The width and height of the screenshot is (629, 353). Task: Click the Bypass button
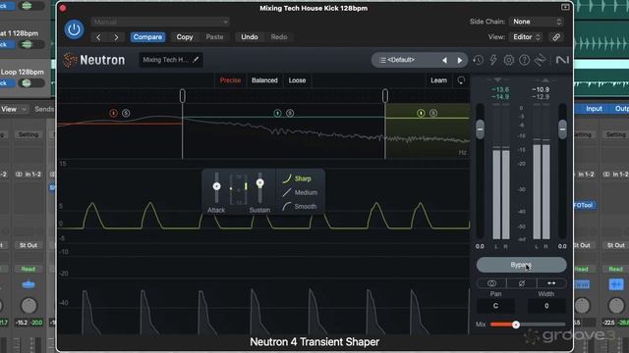[521, 265]
